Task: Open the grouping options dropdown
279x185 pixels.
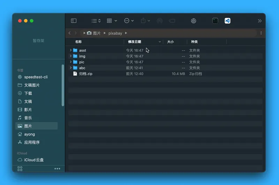Action: pyautogui.click(x=112, y=21)
